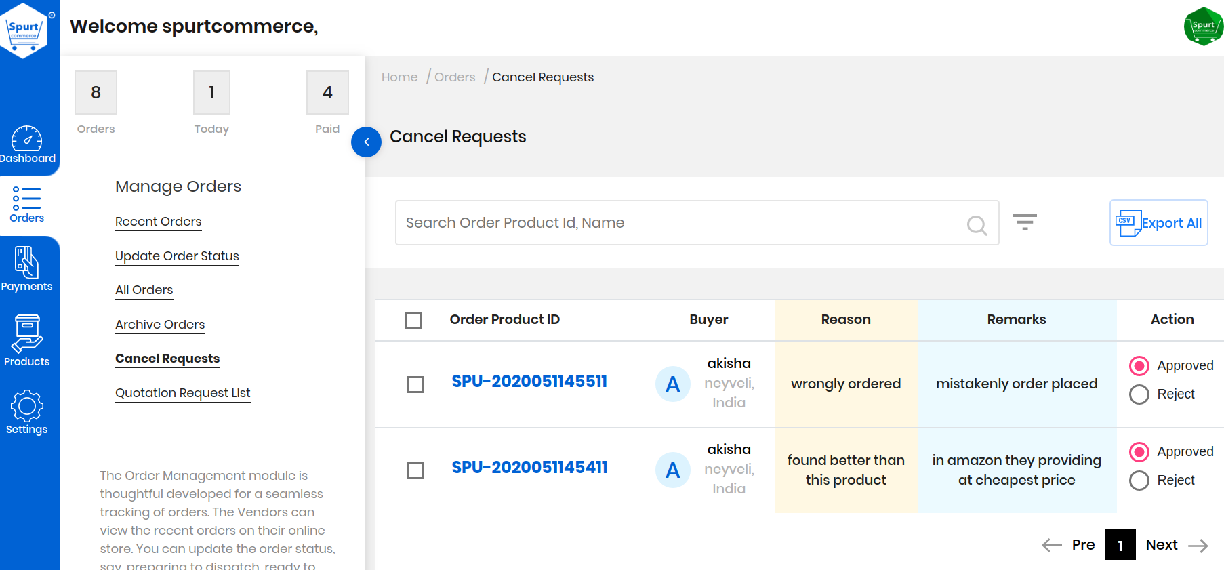
Task: Open Recent Orders menu item
Action: pos(158,222)
